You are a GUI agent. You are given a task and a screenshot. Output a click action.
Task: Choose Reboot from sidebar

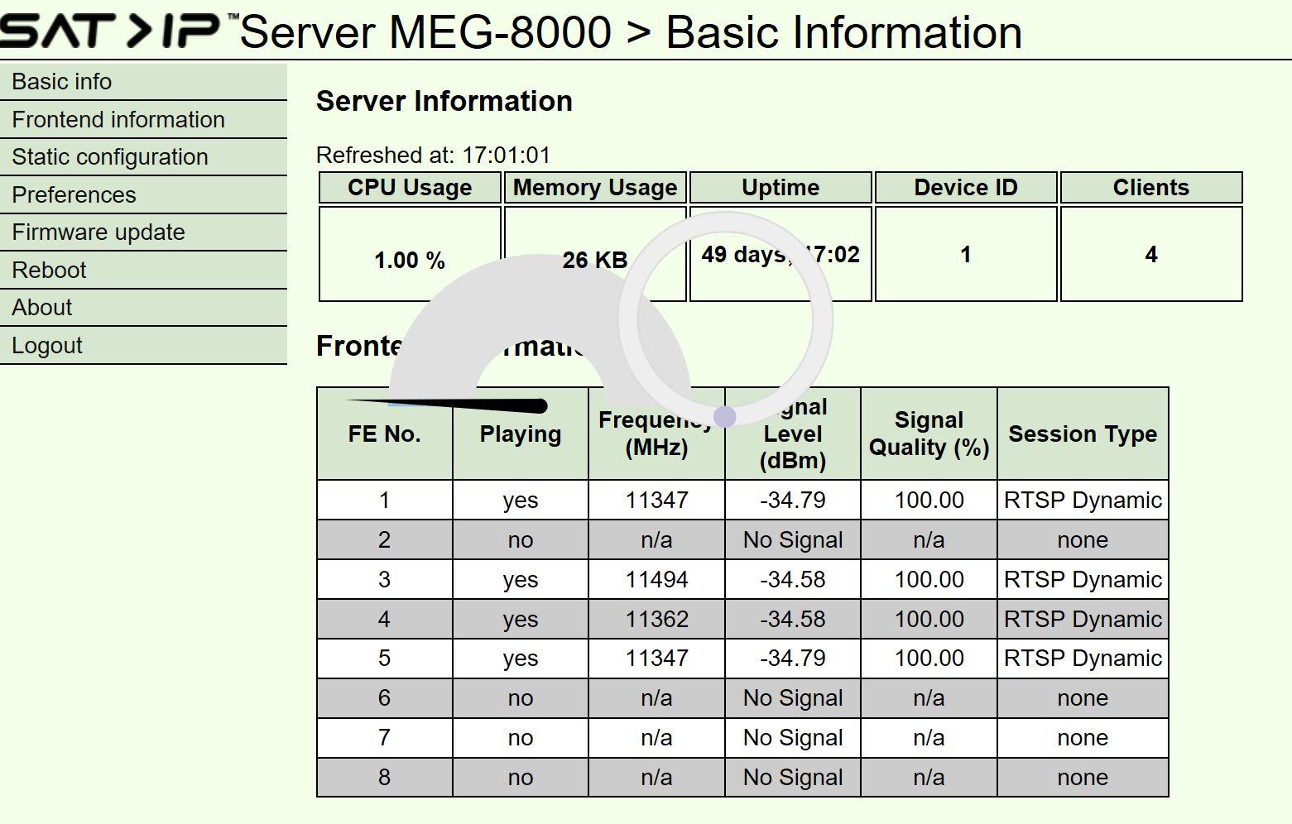pyautogui.click(x=143, y=271)
